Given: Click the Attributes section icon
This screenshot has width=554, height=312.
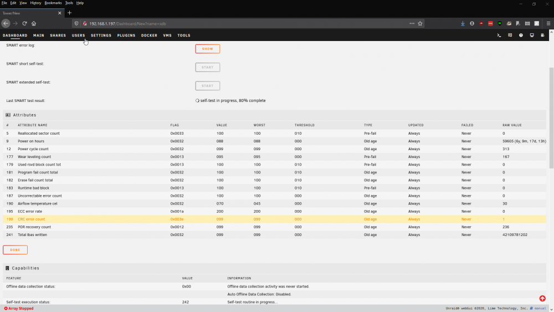Looking at the screenshot, I should 8,115.
